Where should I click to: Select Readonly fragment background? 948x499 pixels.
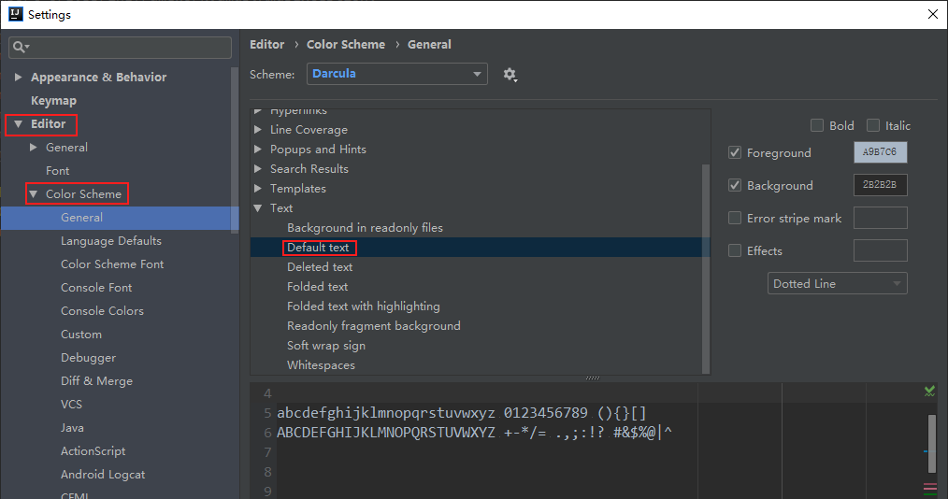coord(374,325)
